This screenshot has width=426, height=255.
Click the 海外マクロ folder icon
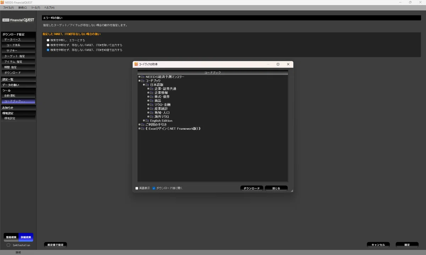click(x=152, y=117)
